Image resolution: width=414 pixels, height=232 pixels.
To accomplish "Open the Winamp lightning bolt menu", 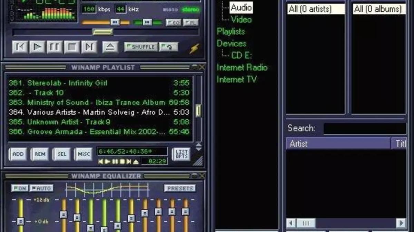I will 194,48.
